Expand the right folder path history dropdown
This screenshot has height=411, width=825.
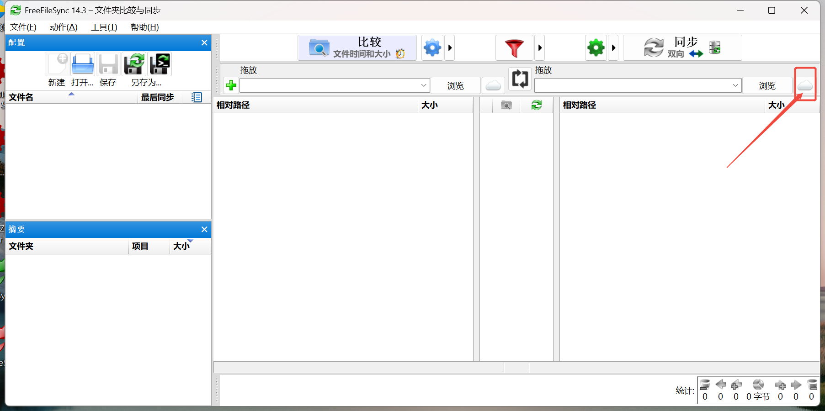(735, 85)
